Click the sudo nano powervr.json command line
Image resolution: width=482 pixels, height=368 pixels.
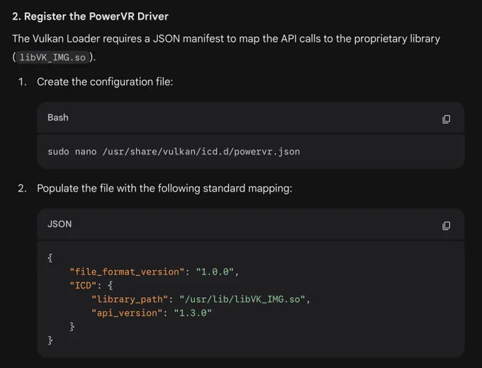coord(174,152)
